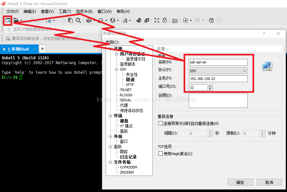Viewport: 287px width, 192px height.
Task: Collapse the 终端 tree node expander
Action: [x=110, y=116]
